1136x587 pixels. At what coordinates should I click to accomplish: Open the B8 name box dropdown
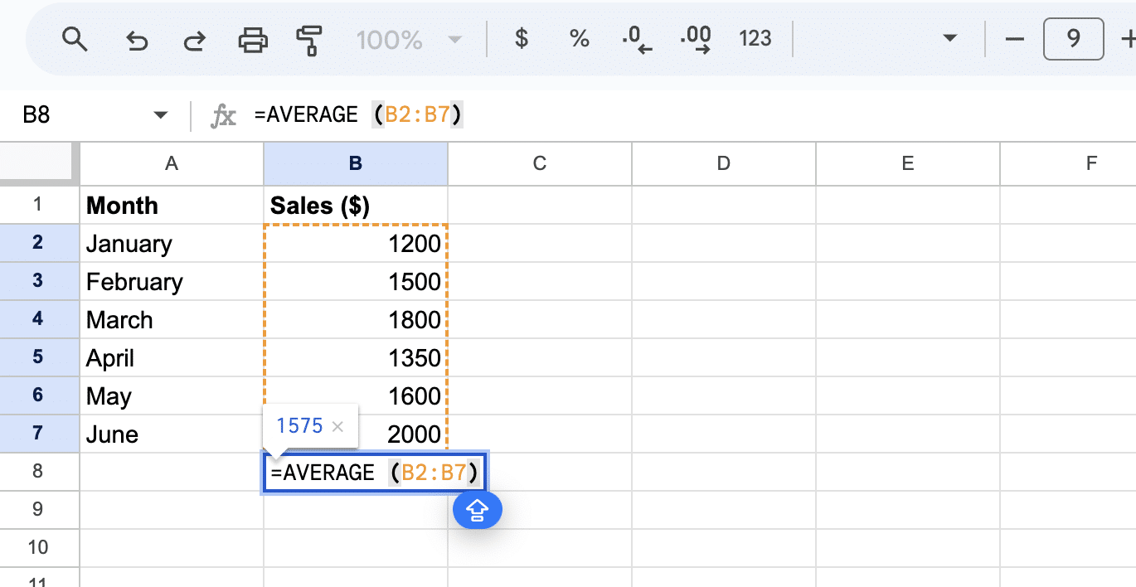[x=161, y=115]
